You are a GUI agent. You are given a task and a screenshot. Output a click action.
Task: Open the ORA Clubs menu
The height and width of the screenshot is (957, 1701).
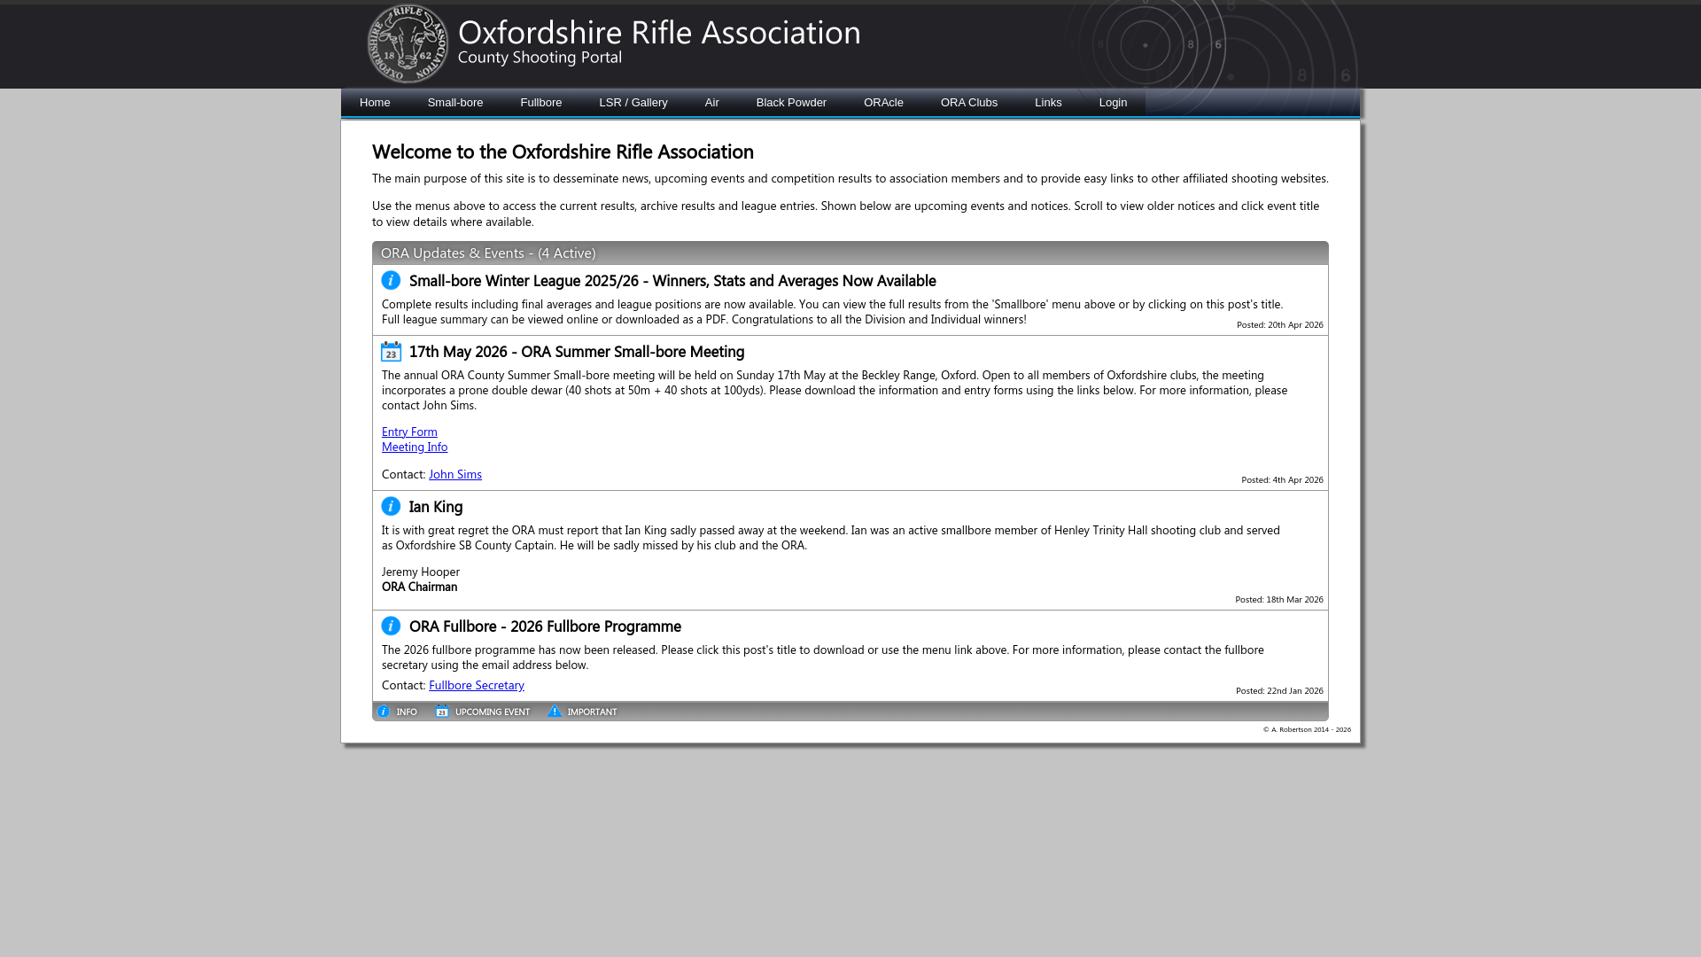969,103
